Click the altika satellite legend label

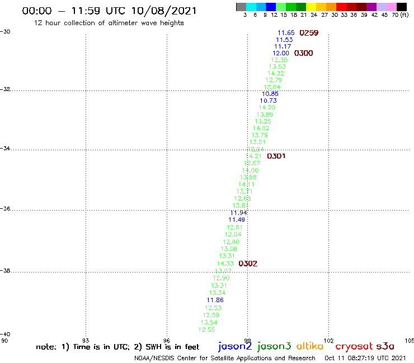(x=310, y=346)
